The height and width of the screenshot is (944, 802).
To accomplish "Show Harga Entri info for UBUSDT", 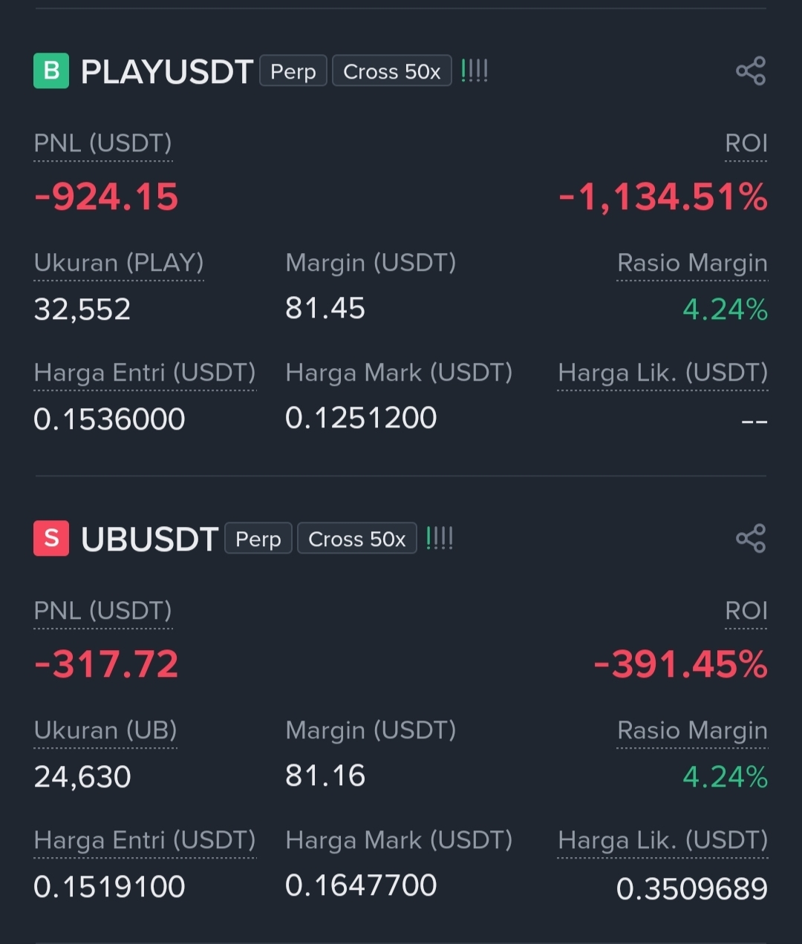I will (x=145, y=841).
